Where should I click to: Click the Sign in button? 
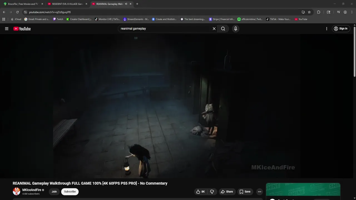341,29
